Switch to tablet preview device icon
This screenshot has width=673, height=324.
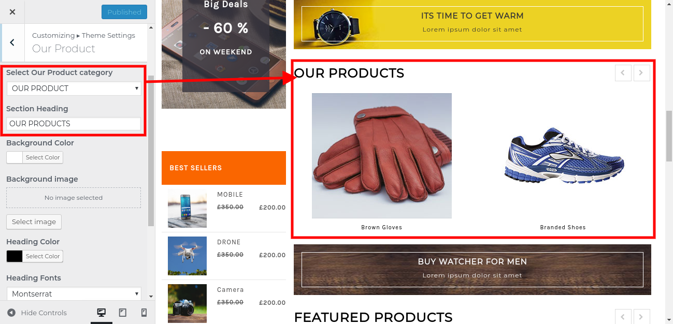click(x=123, y=313)
